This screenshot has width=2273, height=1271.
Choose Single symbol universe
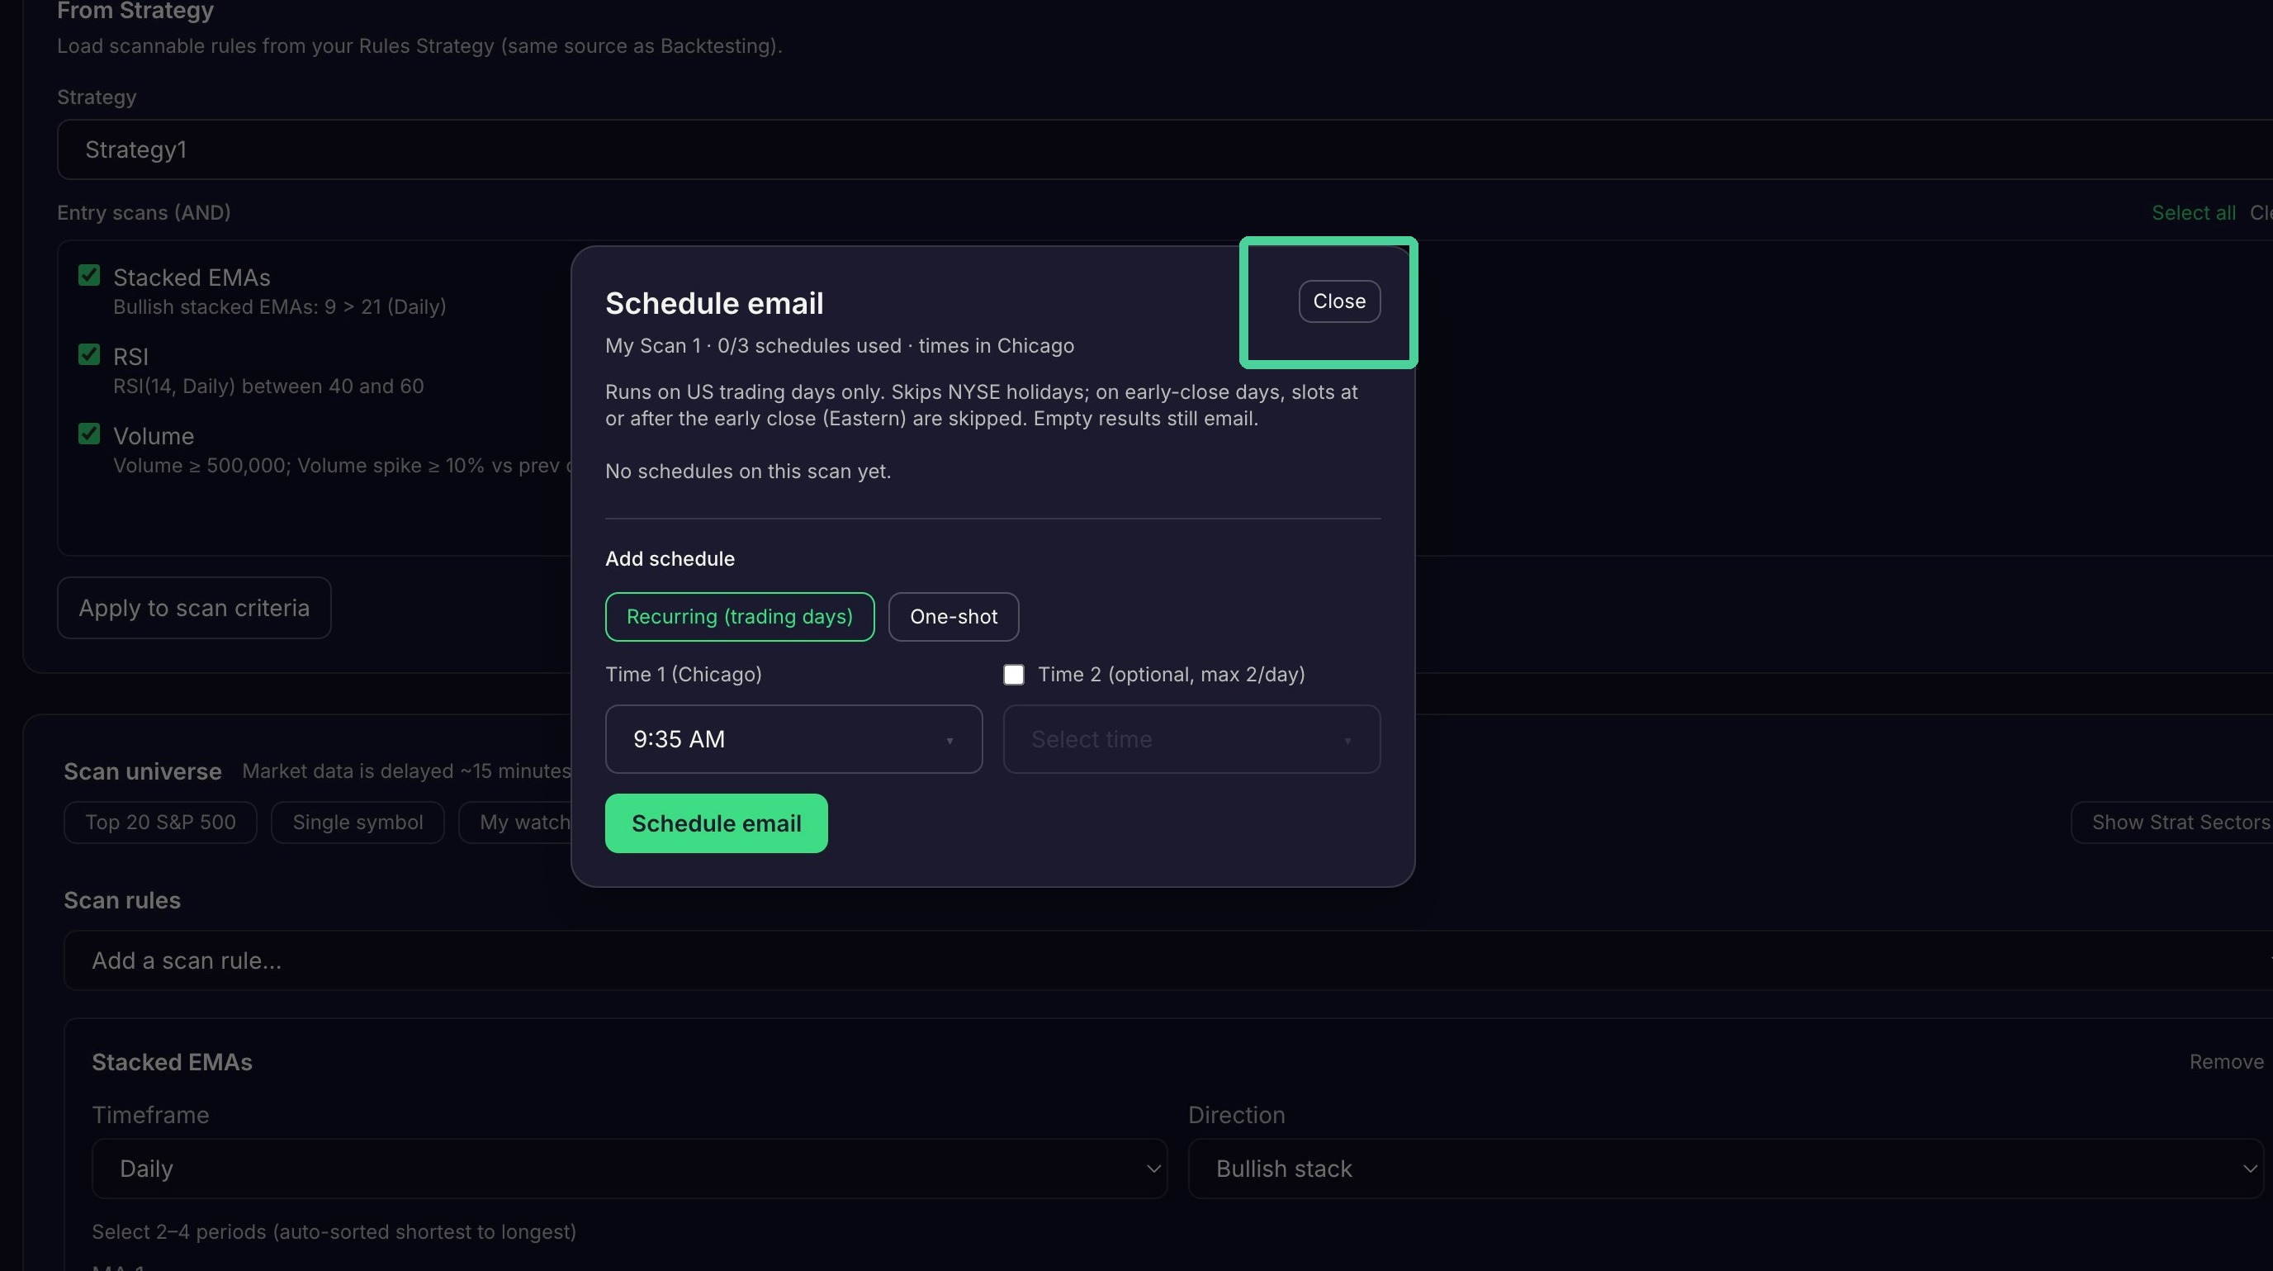(x=358, y=822)
